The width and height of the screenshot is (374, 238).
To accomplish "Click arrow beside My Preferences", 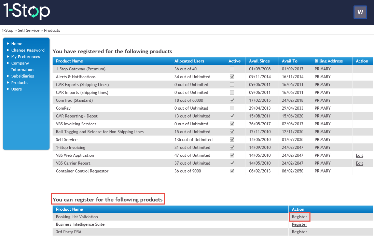I will (x=8, y=57).
